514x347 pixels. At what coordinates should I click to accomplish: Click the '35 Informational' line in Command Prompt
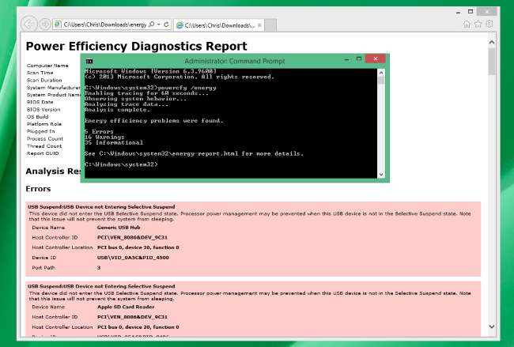114,142
